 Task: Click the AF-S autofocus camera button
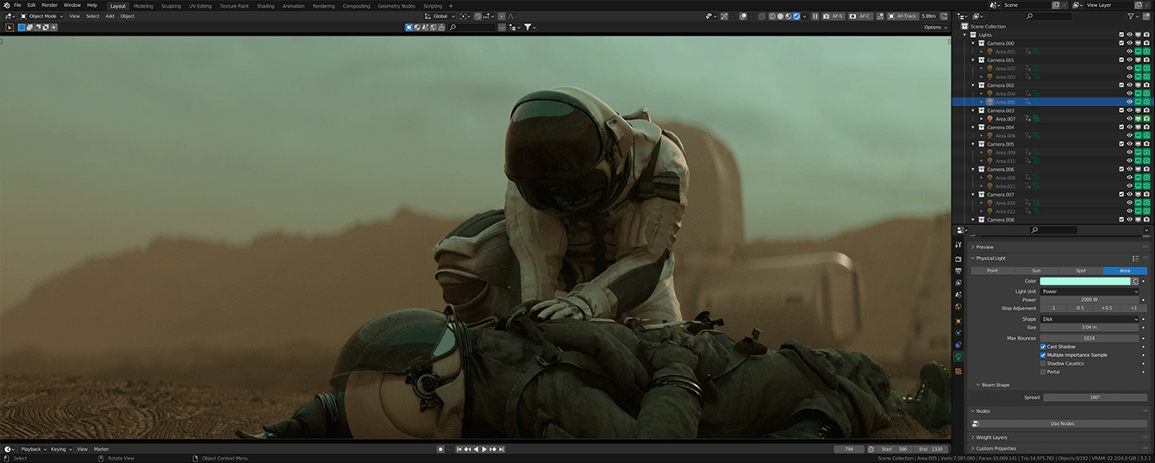point(833,16)
